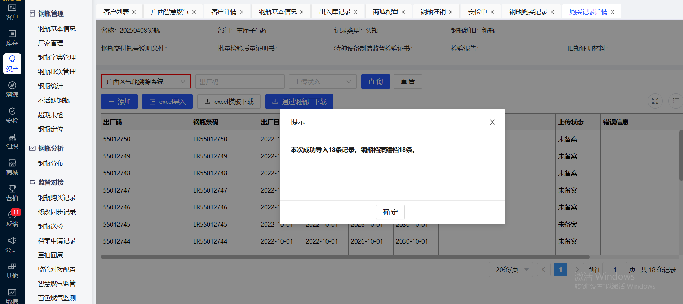The width and height of the screenshot is (683, 304).
Task: Close the 提示 dialog with X icon
Action: pyautogui.click(x=492, y=122)
